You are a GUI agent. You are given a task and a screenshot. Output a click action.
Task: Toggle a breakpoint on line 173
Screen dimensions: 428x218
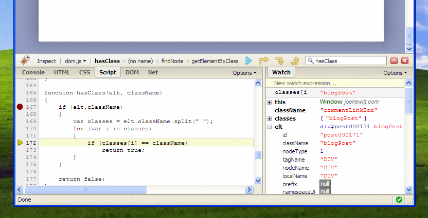coord(20,150)
